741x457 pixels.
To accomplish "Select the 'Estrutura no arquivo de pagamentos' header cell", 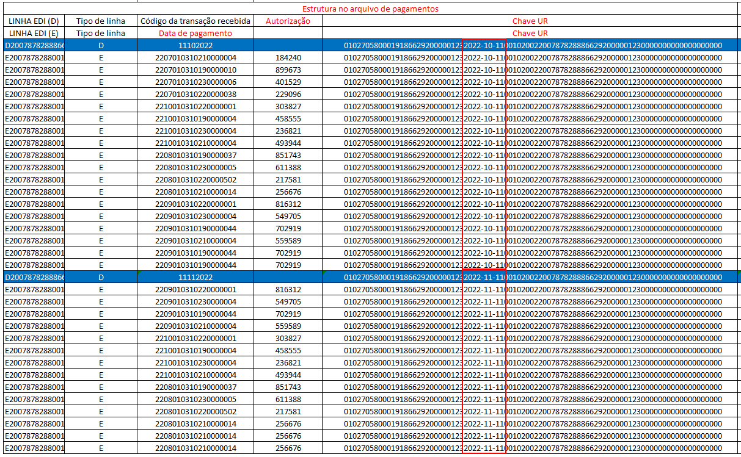I will (371, 9).
